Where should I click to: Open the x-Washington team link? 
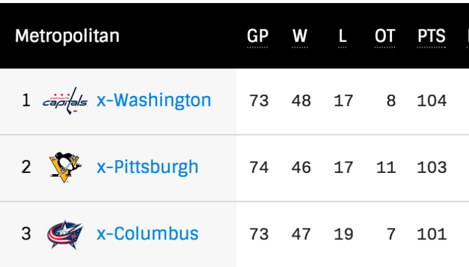[153, 100]
